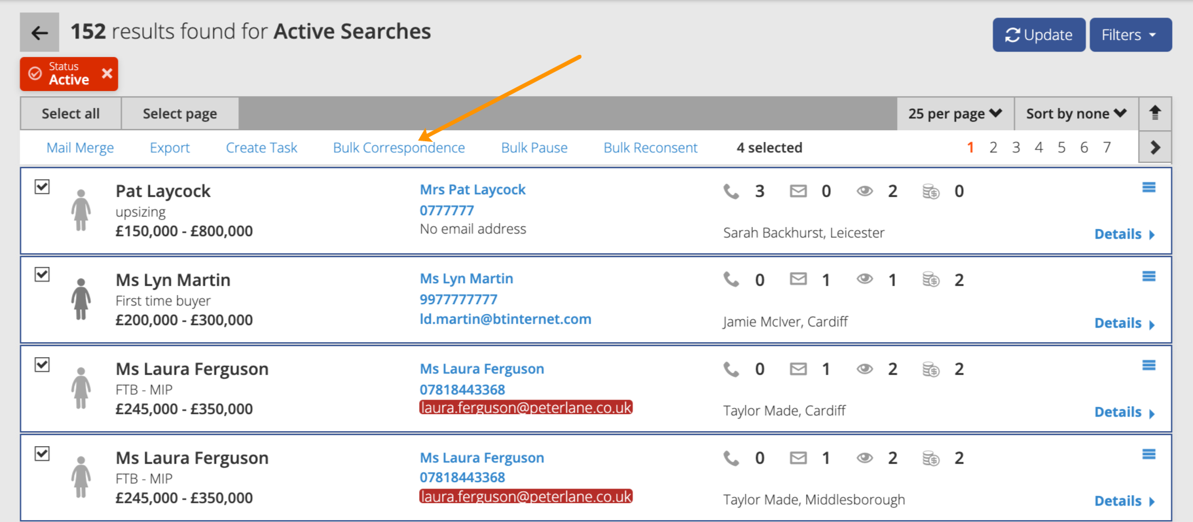
Task: Click person avatar icon for Pat Laycock
Action: (81, 210)
